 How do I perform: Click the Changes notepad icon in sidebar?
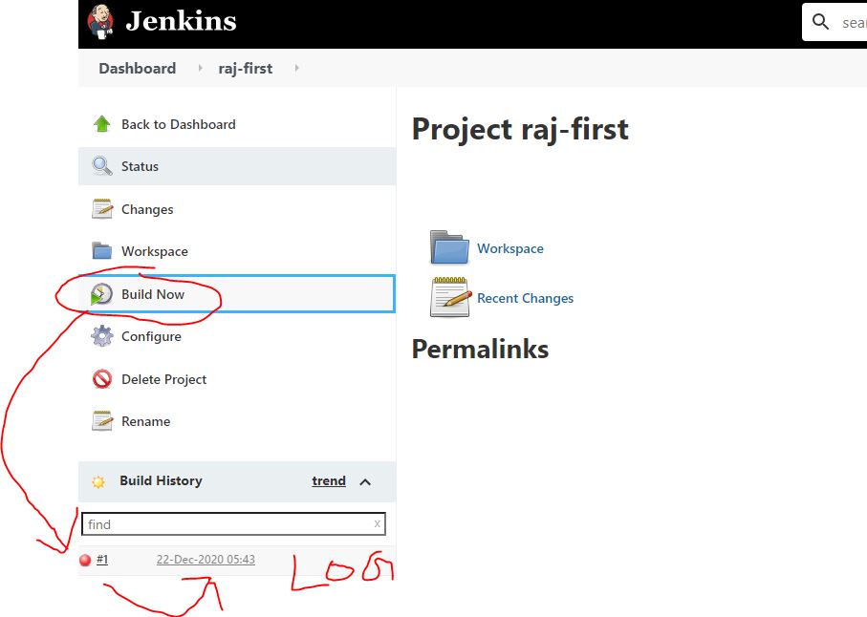click(x=102, y=209)
